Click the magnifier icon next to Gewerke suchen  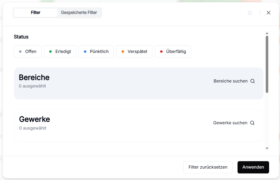click(252, 123)
